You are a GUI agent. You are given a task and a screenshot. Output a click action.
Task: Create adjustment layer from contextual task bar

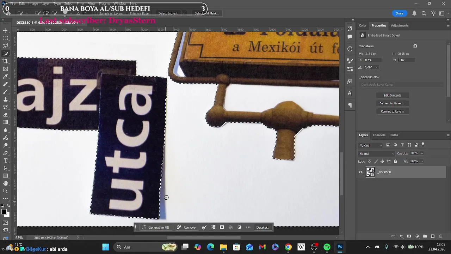click(x=240, y=228)
